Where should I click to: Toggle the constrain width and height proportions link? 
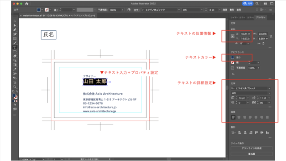[x=271, y=36]
